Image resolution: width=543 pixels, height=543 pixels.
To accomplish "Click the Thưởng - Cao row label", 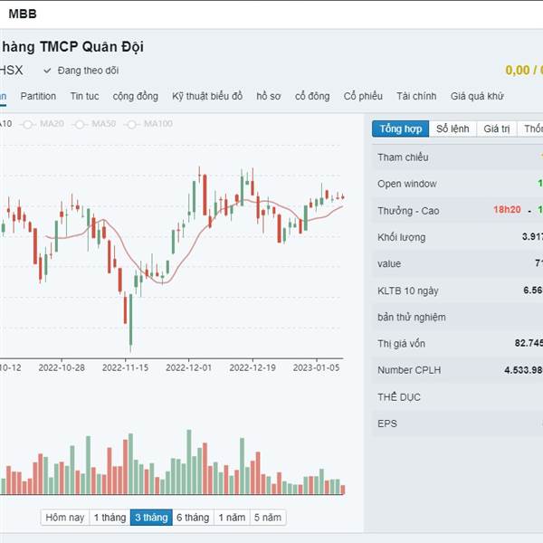I will coord(408,211).
